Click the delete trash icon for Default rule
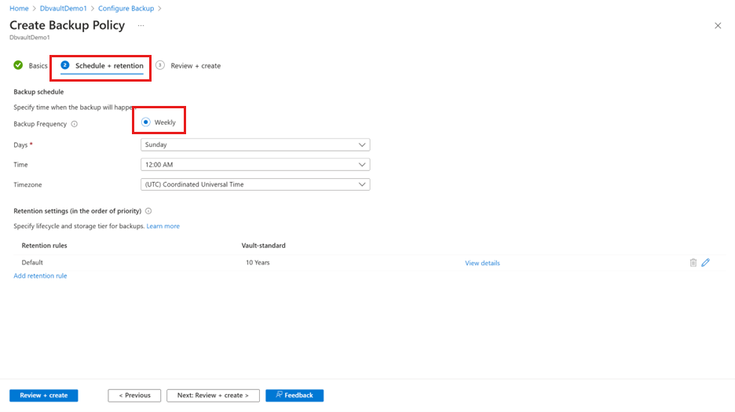The width and height of the screenshot is (735, 412). click(x=693, y=263)
